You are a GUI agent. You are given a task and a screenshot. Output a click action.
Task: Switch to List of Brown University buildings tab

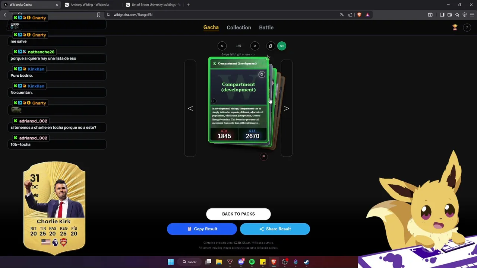(x=153, y=5)
